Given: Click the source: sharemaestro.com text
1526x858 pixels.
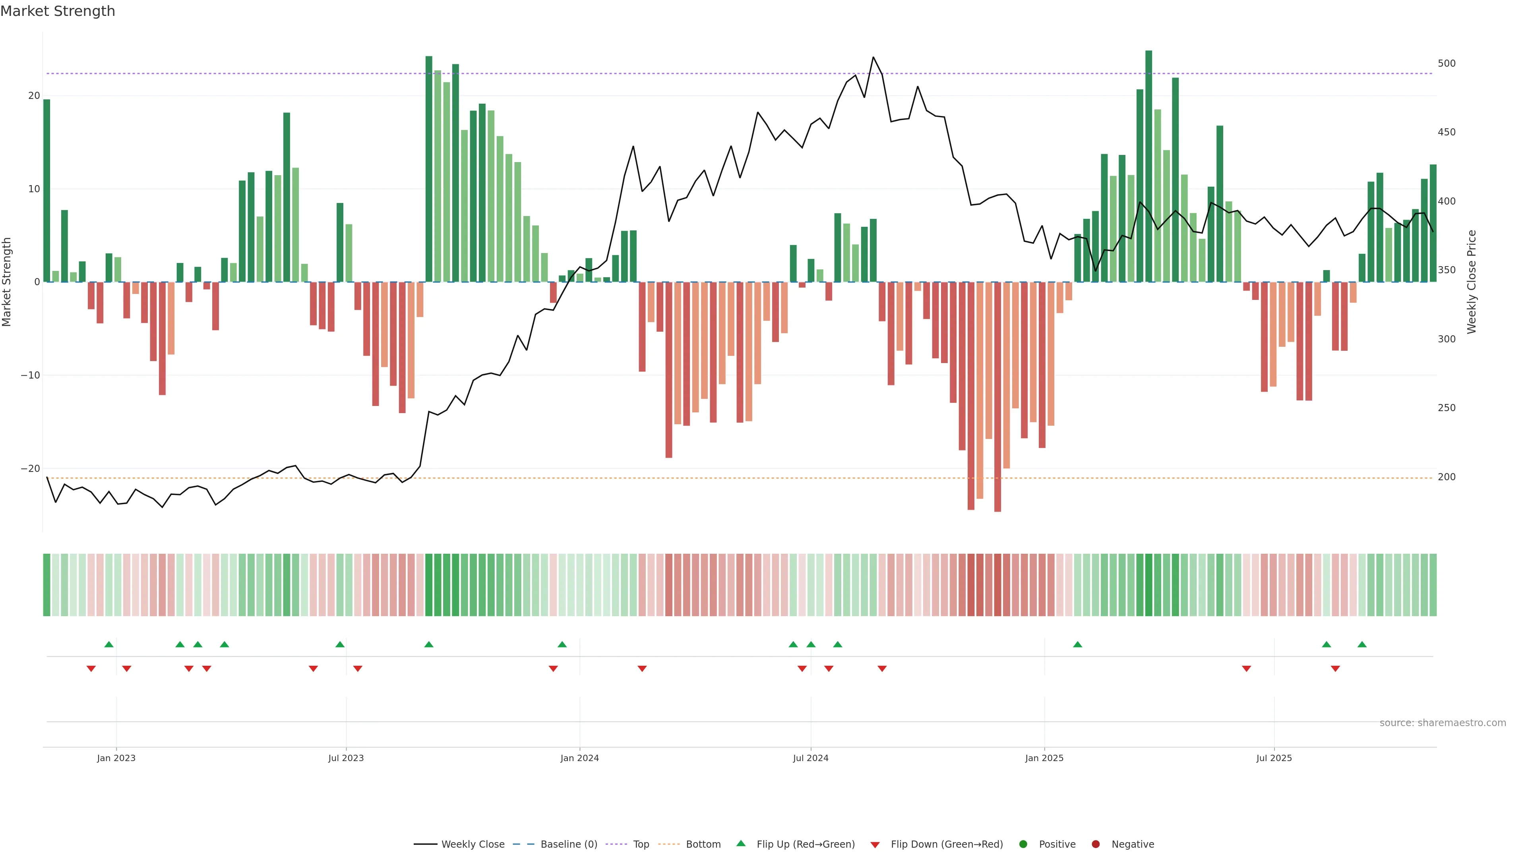Looking at the screenshot, I should click(1443, 723).
